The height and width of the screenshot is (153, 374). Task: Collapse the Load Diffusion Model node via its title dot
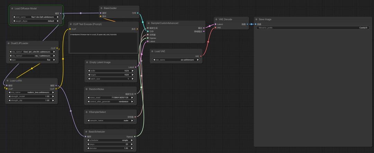click(12, 8)
